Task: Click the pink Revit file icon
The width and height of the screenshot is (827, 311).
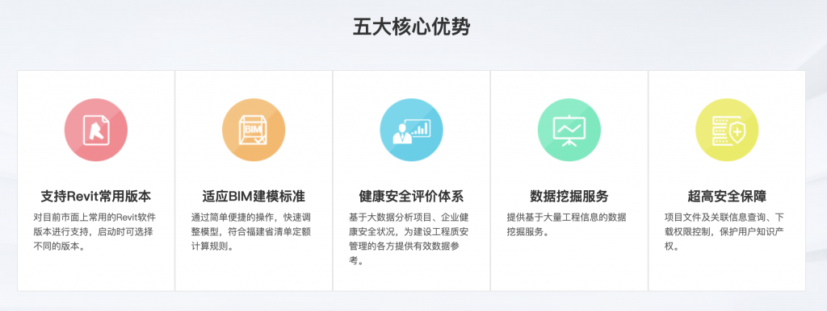Action: (96, 130)
